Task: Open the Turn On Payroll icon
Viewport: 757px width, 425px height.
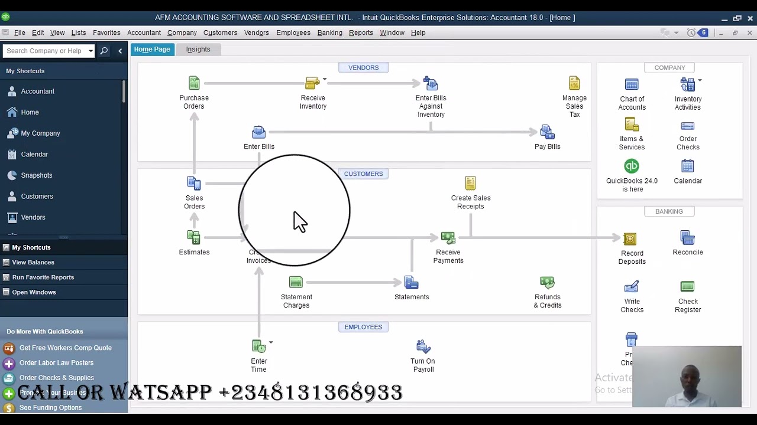Action: (423, 346)
